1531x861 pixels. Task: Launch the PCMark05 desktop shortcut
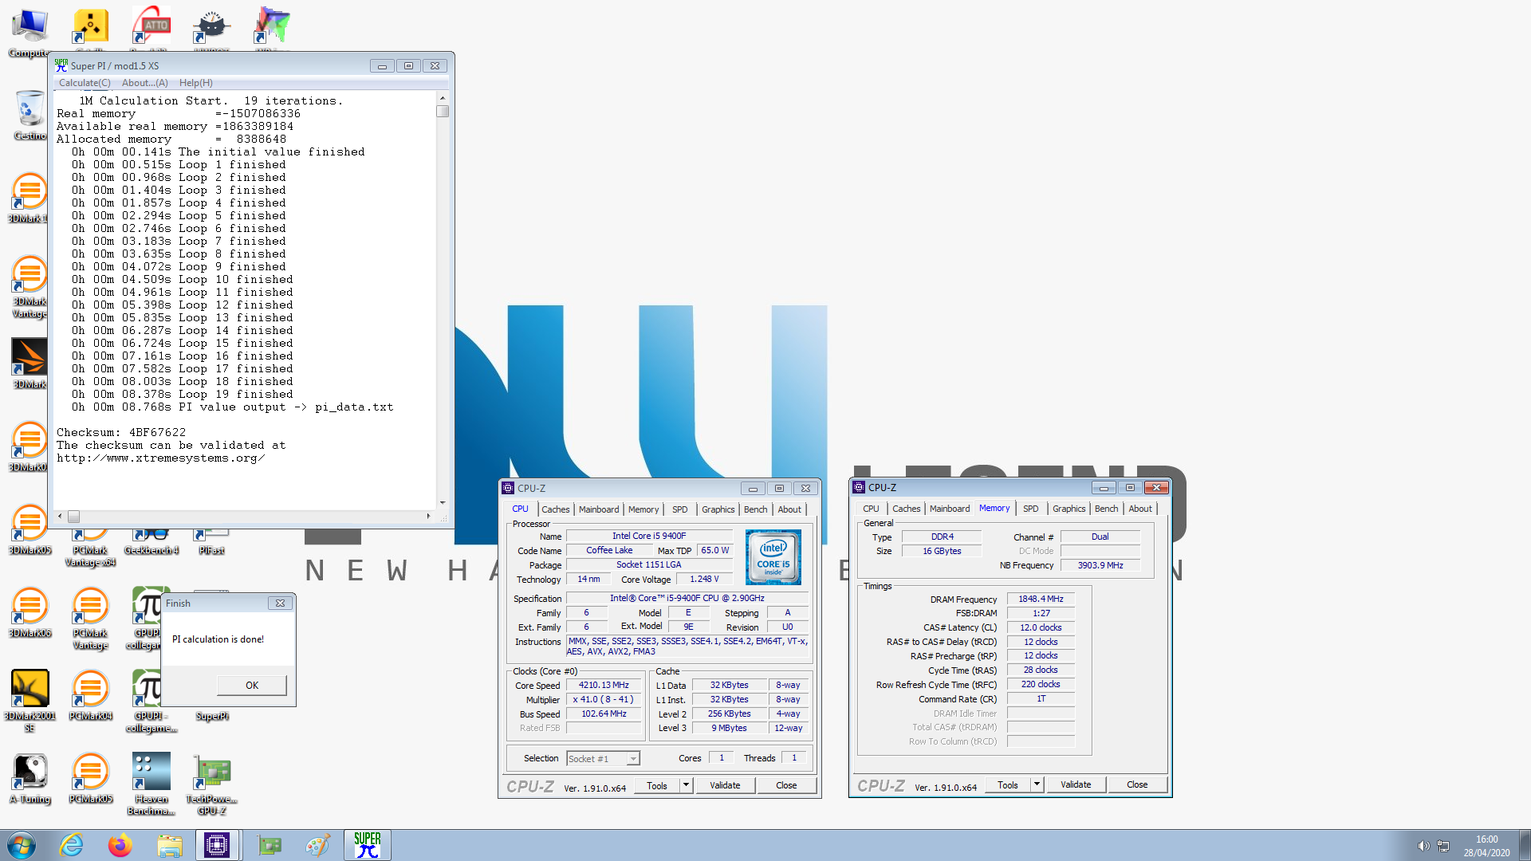point(90,778)
